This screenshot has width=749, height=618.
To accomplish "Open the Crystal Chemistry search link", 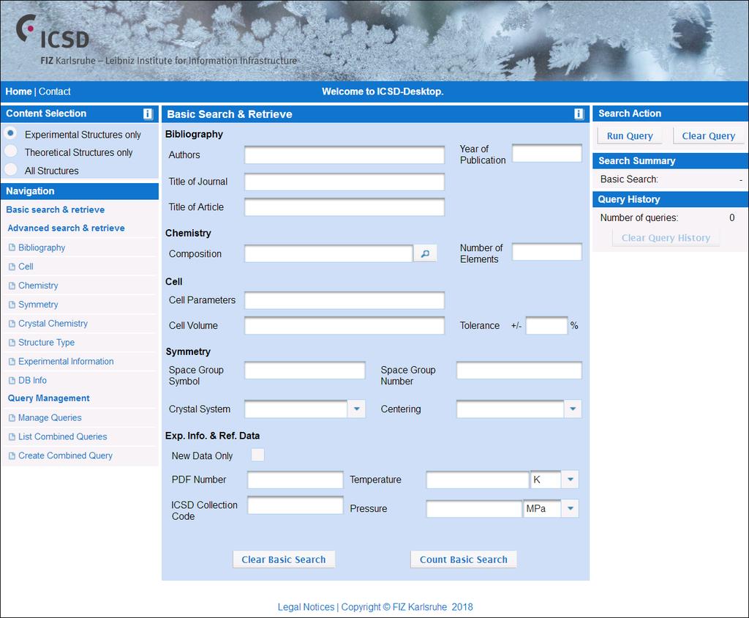I will (x=53, y=324).
